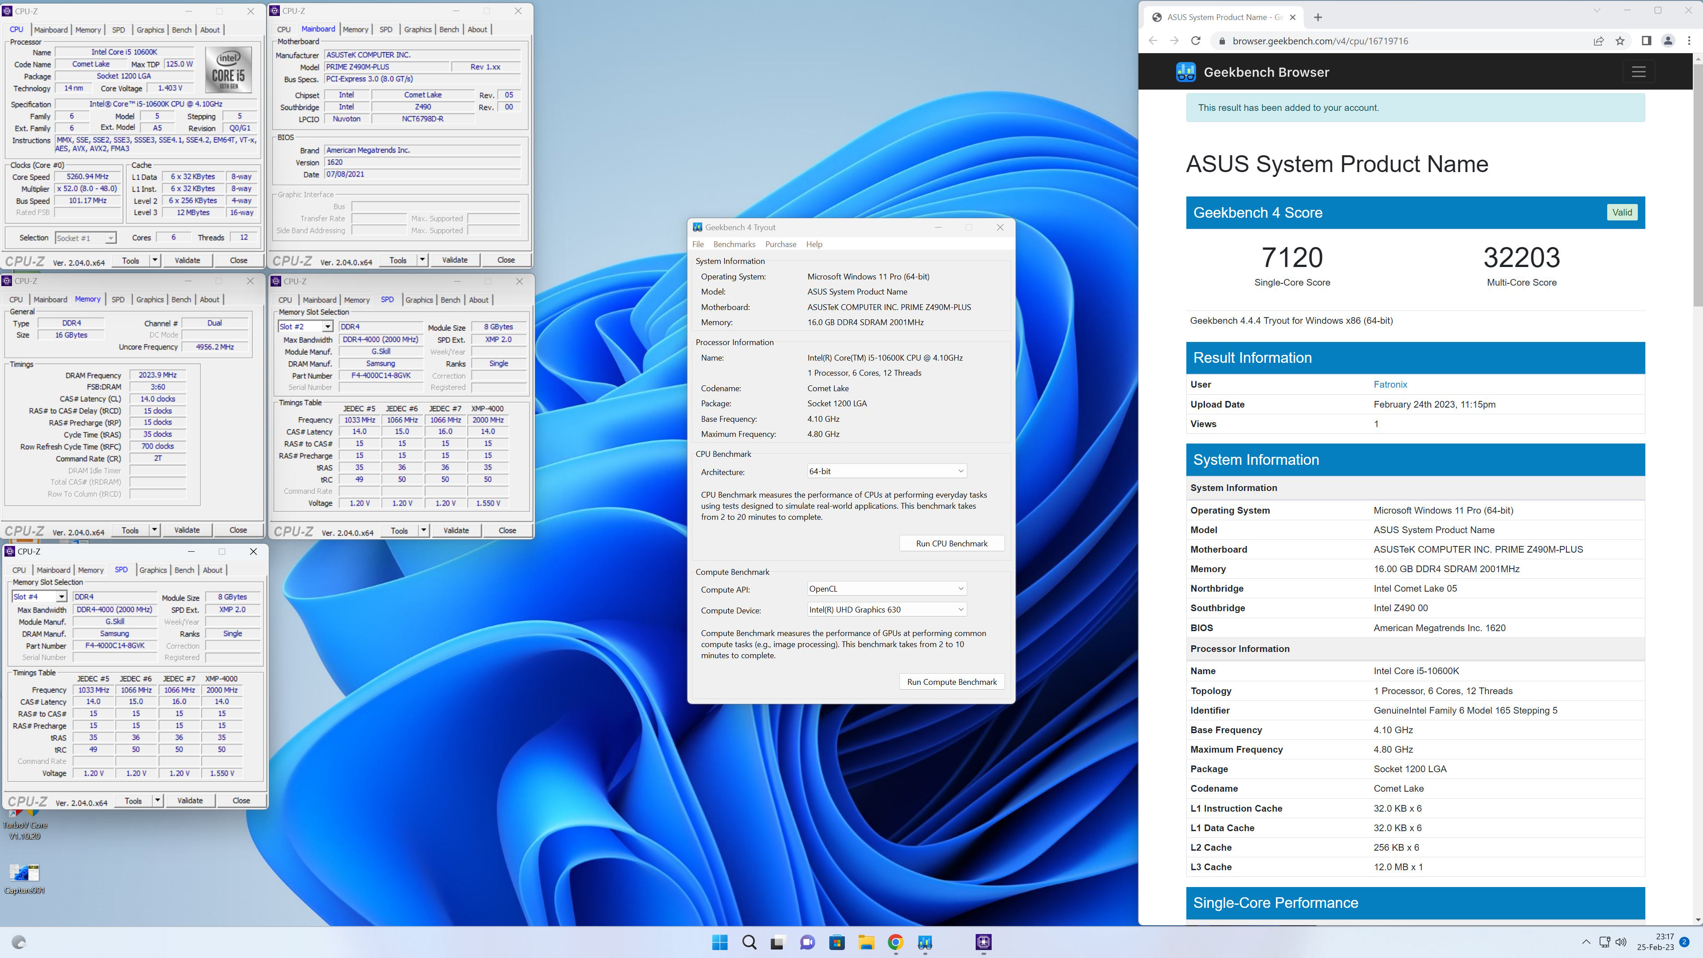Open Chrome side panel

[x=1646, y=41]
